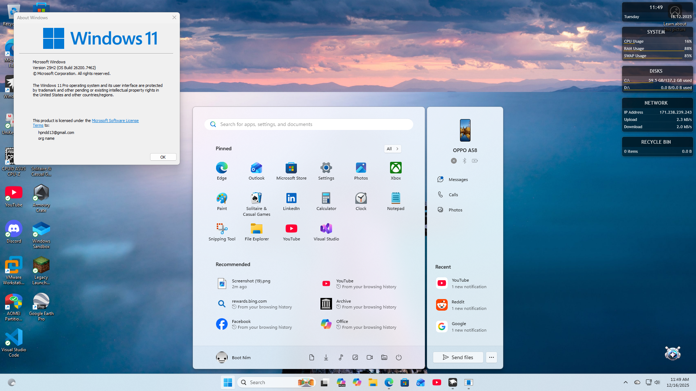
Task: Click the Start menu search field
Action: click(x=308, y=124)
